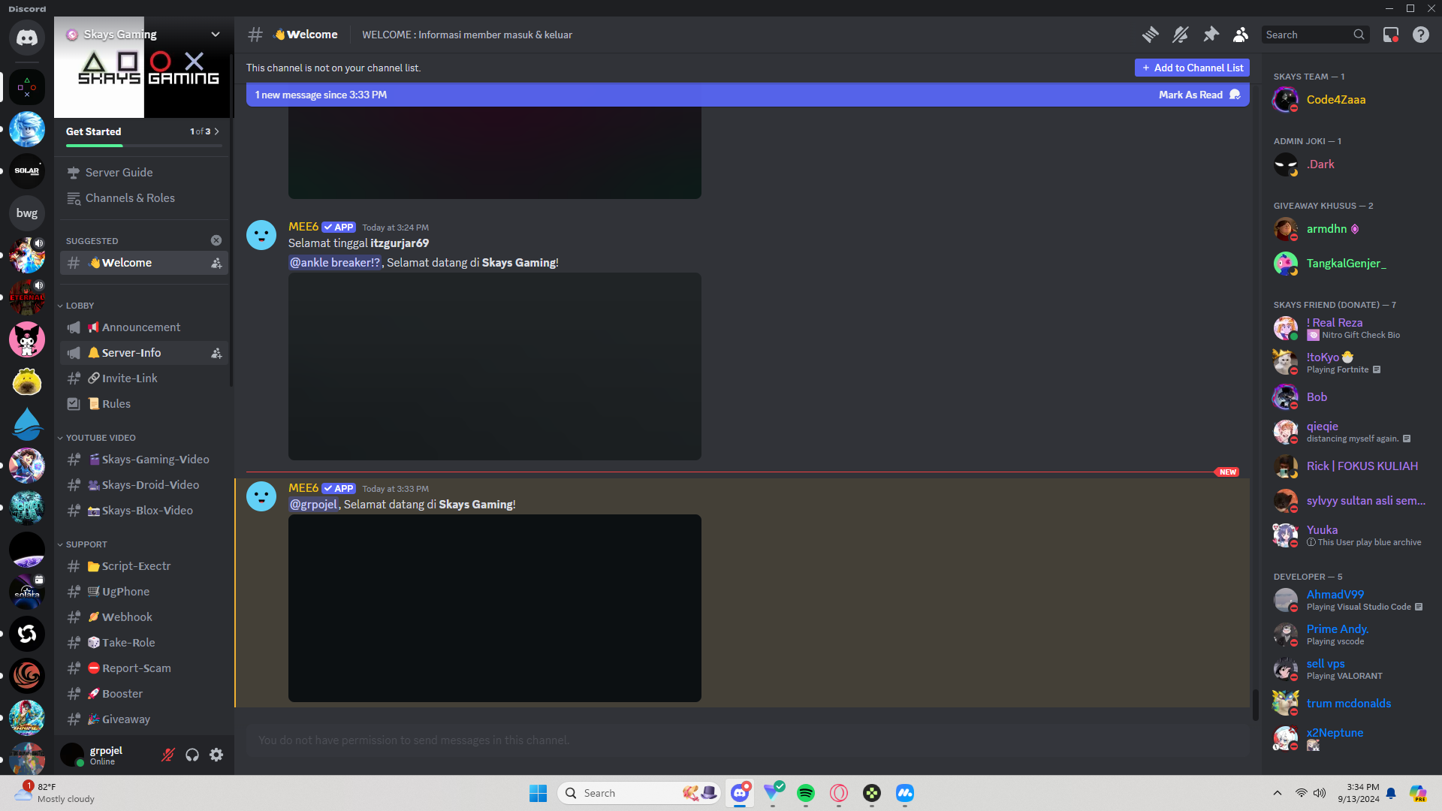Image resolution: width=1442 pixels, height=811 pixels.
Task: Open grpojel user profile panel
Action: (x=107, y=755)
